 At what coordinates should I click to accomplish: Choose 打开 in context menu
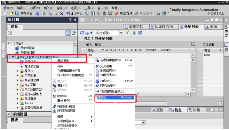(x=73, y=66)
